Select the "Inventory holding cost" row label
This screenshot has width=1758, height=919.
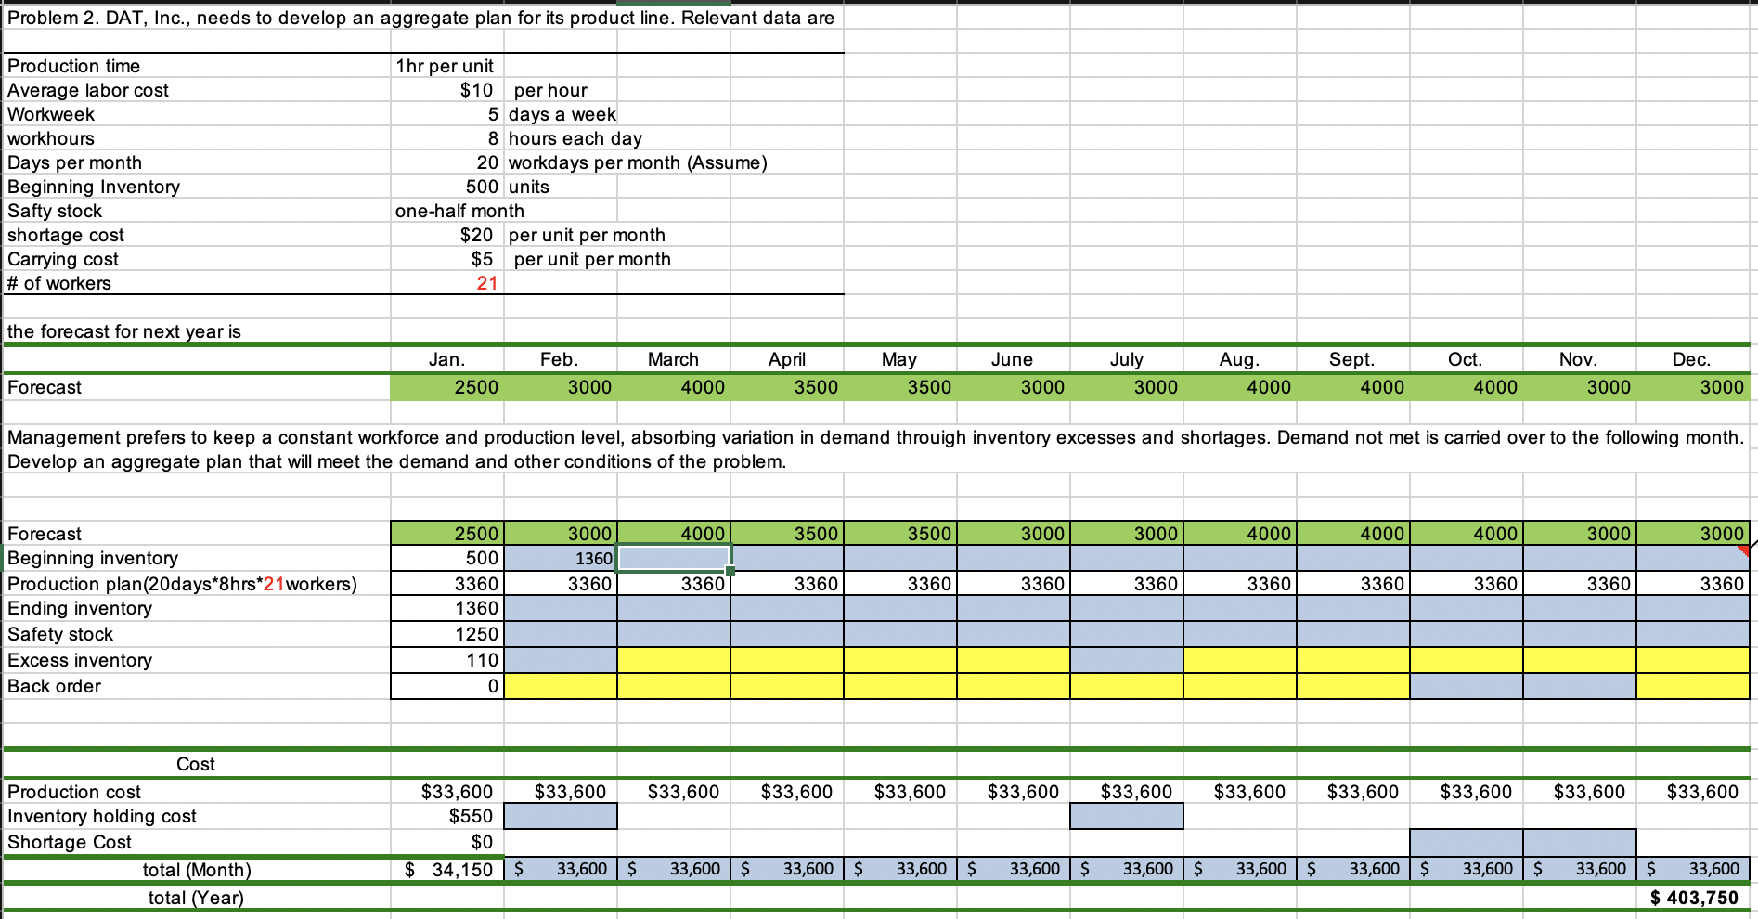click(102, 816)
